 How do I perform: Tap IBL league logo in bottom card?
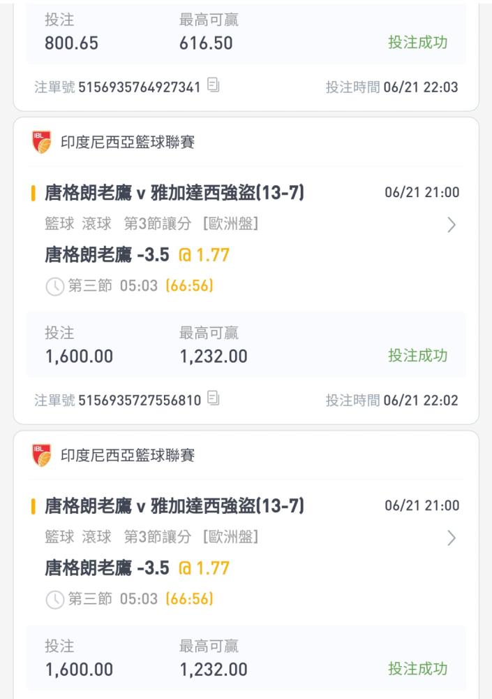[42, 455]
